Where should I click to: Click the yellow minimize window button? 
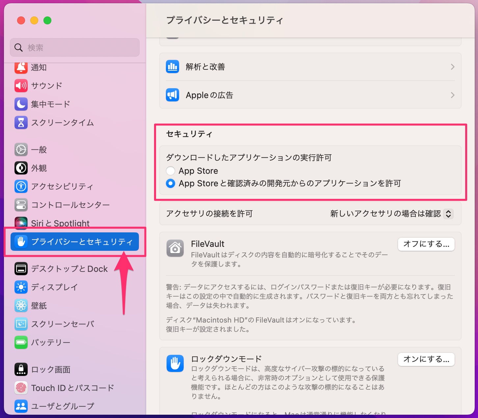coord(34,20)
